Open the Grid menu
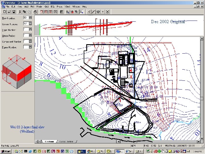The height and width of the screenshot is (154, 205). click(46, 6)
